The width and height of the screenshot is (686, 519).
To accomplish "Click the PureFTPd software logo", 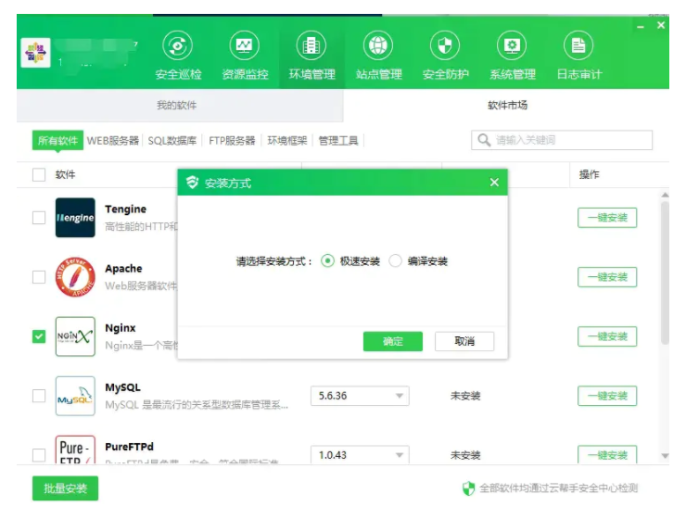I will click(x=75, y=449).
